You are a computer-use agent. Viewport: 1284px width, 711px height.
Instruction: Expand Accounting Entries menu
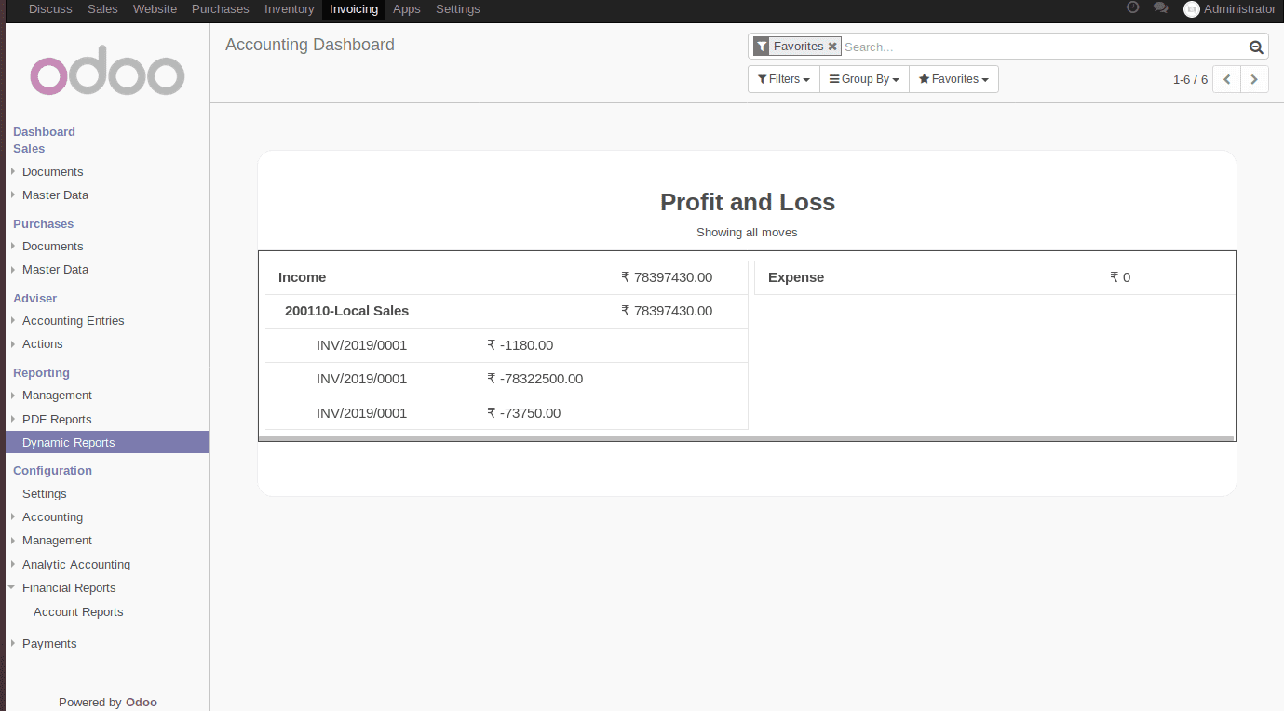tap(73, 321)
